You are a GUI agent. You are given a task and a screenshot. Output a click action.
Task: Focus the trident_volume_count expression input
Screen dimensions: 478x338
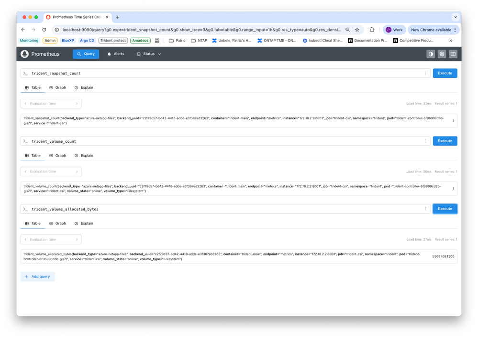[225, 141]
